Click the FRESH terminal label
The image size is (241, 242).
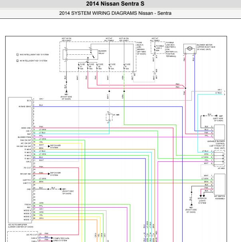pyautogui.click(x=28, y=204)
